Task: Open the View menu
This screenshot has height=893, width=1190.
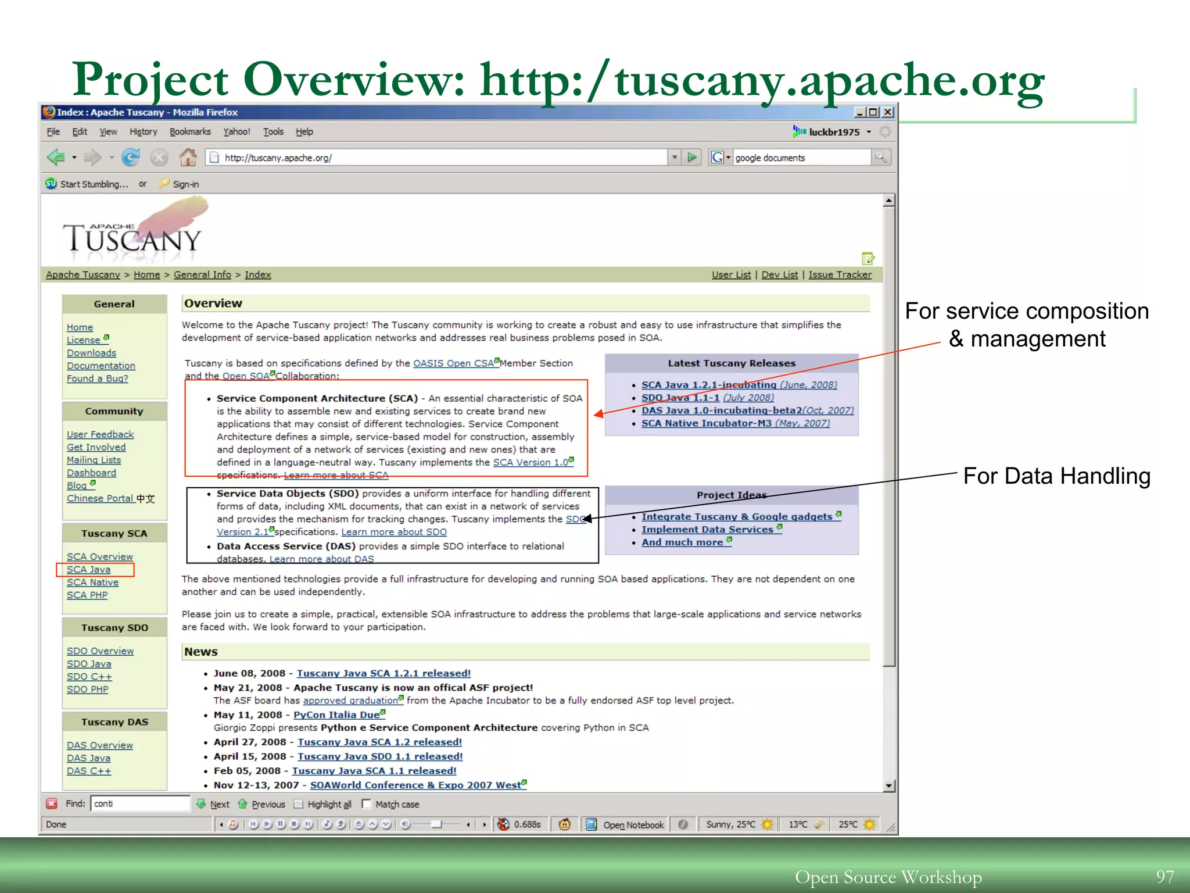Action: (108, 132)
